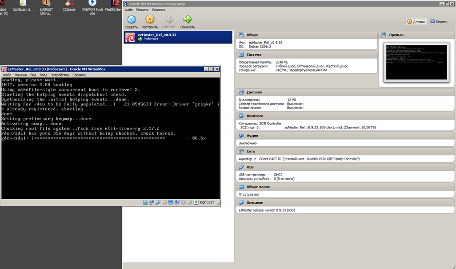Viewport: 456px width, 269px height.
Task: Open Файл menu in the ezMaster VM window
Action: pos(7,75)
